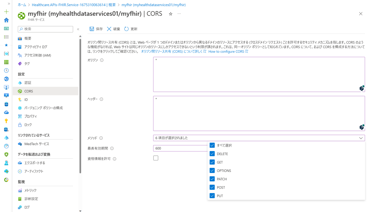Open the green grid All resources icon
Screen dimensions: 369x212
(x=6, y=62)
